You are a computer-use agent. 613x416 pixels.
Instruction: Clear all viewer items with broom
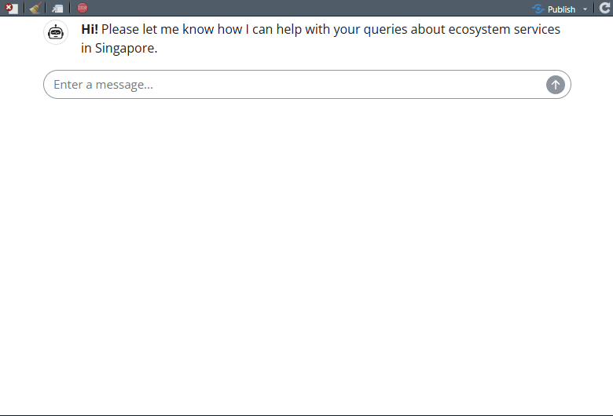(x=35, y=9)
